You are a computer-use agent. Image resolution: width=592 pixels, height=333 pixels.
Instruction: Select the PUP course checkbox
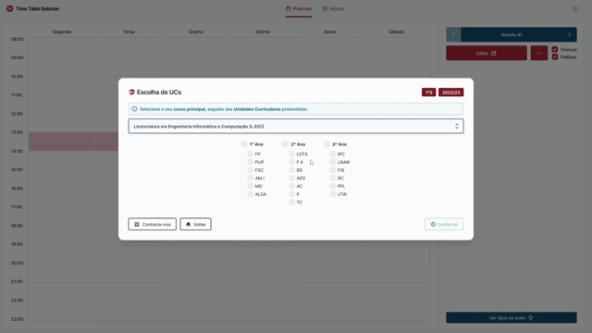click(250, 162)
